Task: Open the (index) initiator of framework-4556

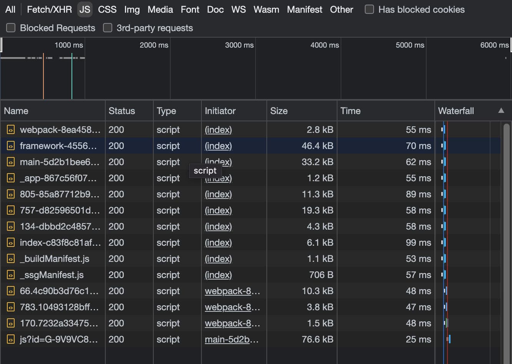Action: click(x=218, y=146)
